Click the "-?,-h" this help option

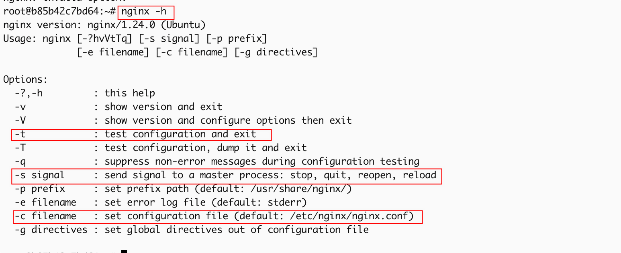(29, 93)
